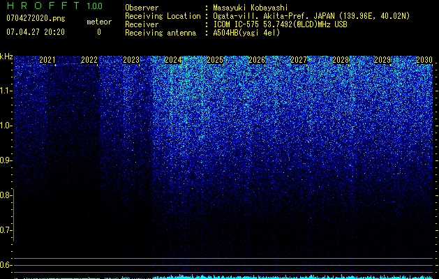Click the 1.0 frequency axis label
439x279 pixels.
(6, 126)
